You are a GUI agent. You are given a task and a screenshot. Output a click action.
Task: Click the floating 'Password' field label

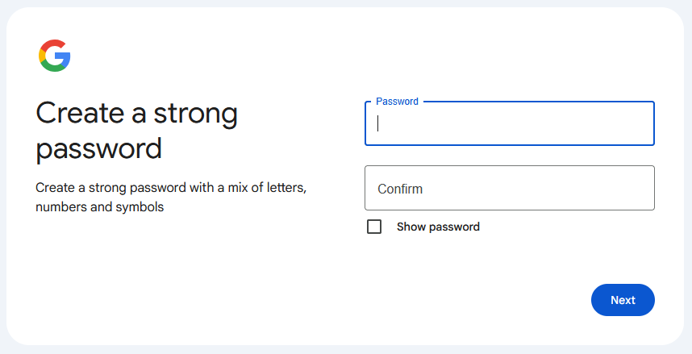coord(397,102)
